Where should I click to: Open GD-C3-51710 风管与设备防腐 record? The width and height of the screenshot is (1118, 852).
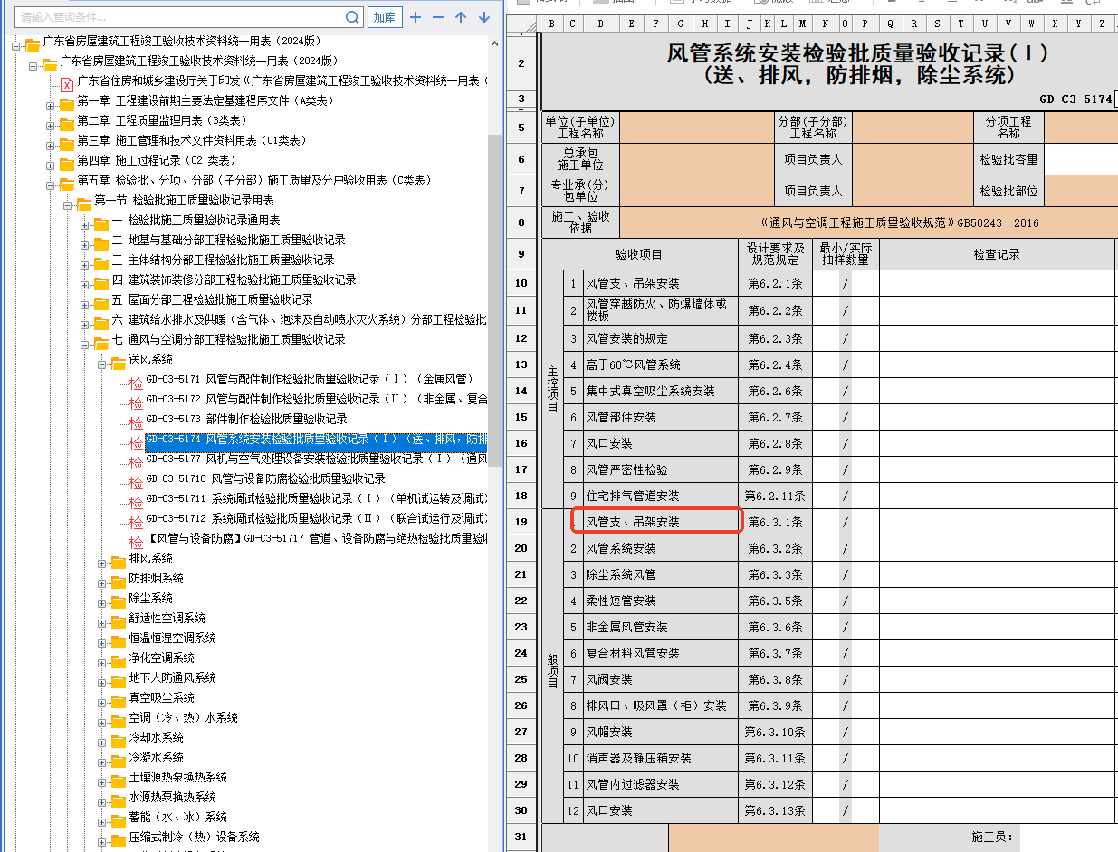click(x=265, y=479)
